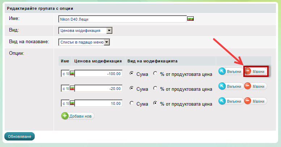Click the flag icon in the third option row

(x=72, y=103)
